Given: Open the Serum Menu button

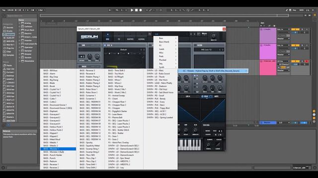Looking at the screenshot, I should click(x=204, y=34).
